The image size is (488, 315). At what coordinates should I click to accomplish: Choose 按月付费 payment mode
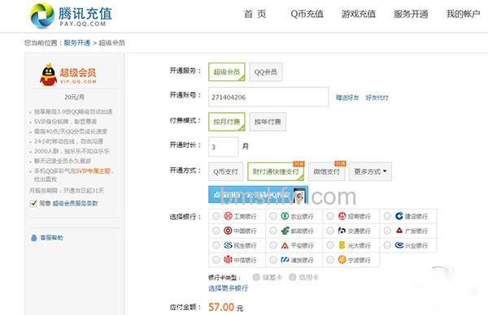tap(227, 122)
